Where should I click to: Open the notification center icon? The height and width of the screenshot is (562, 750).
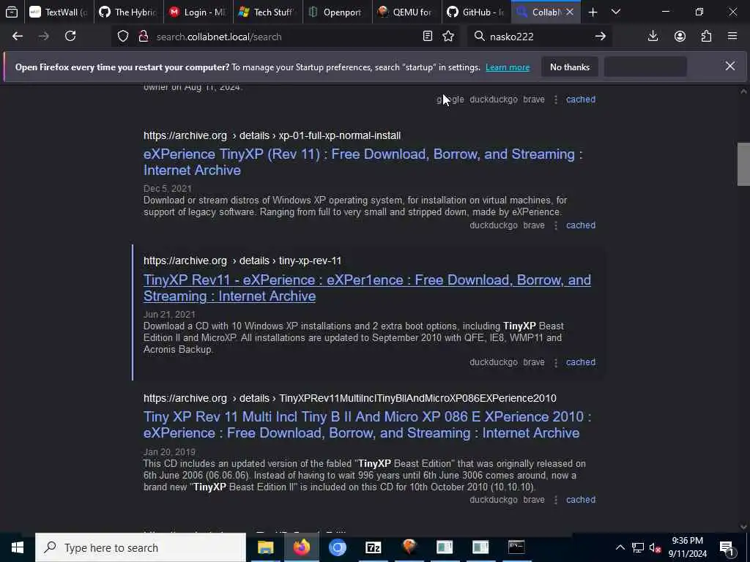(727, 547)
